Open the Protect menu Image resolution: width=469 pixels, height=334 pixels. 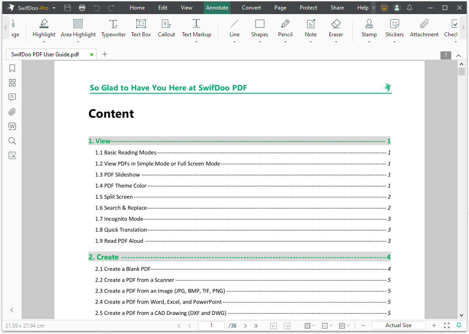coord(308,7)
